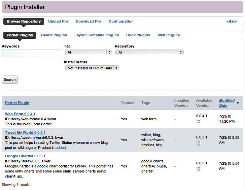The image size is (245, 190).
Task: Open the Configuration tab
Action: click(x=121, y=21)
